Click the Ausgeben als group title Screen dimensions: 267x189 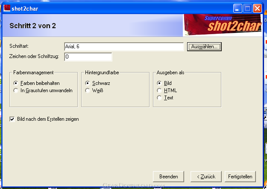(170, 73)
